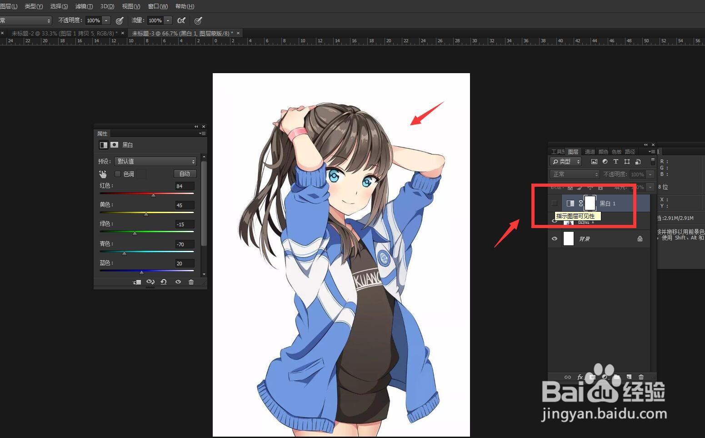Click the 青色 cyan slider handle
705x438 pixels.
point(124,254)
